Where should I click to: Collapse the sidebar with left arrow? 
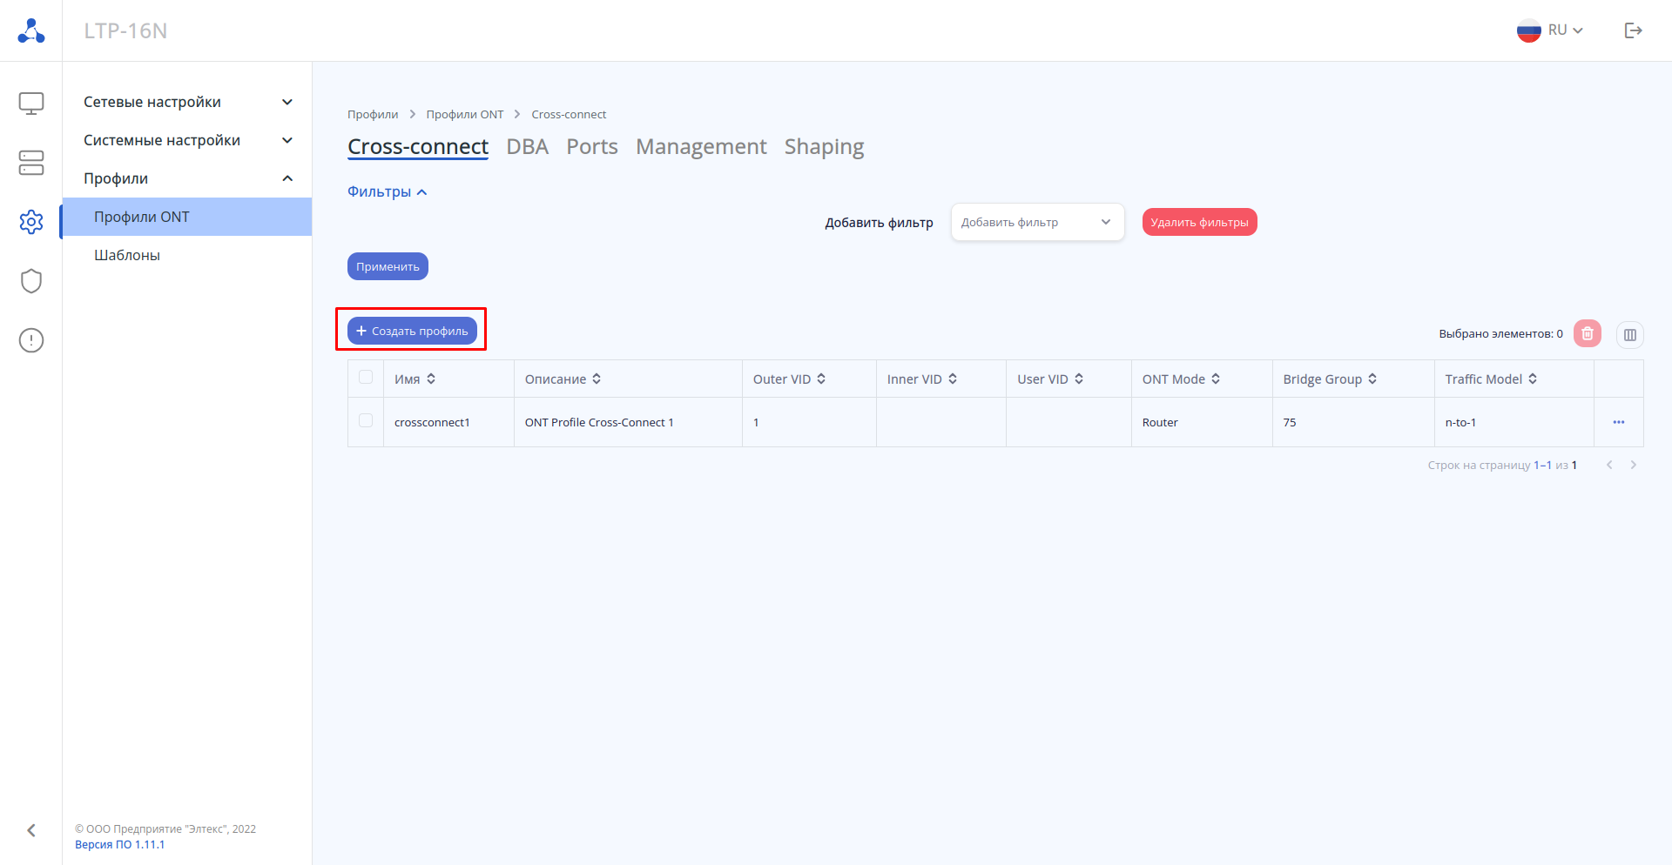coord(31,830)
